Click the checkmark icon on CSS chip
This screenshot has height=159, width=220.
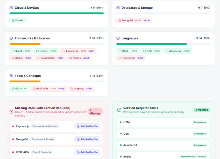click(x=144, y=51)
